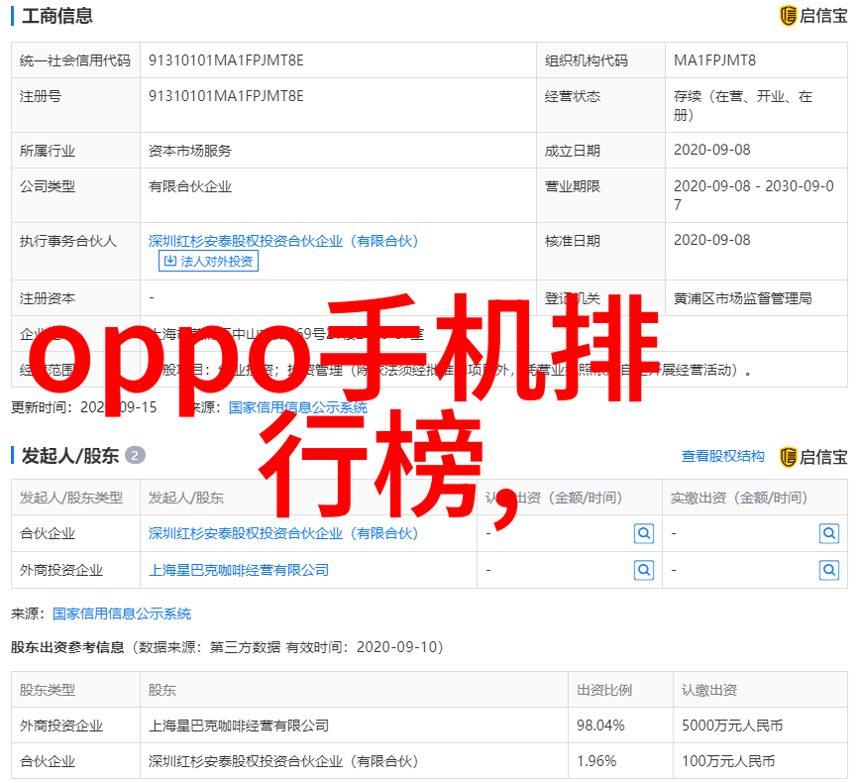Select the "1.96%" share ratio

[x=596, y=761]
